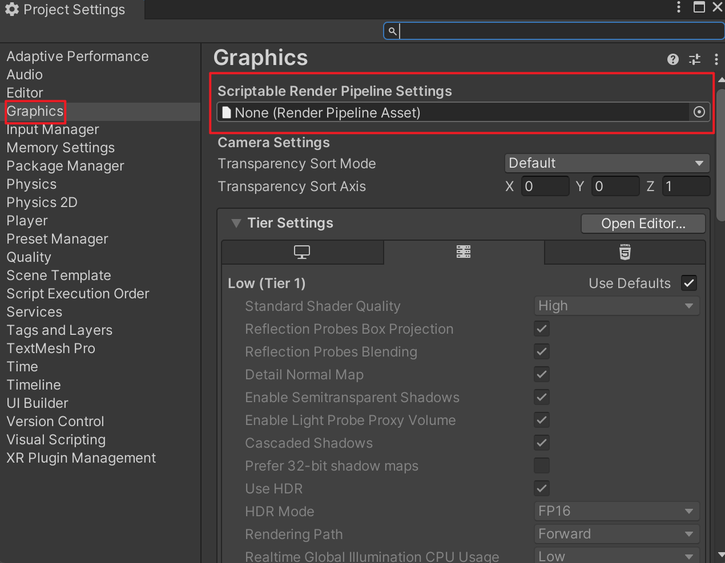The image size is (725, 563).
Task: Open Script Execution Order settings
Action: click(78, 294)
